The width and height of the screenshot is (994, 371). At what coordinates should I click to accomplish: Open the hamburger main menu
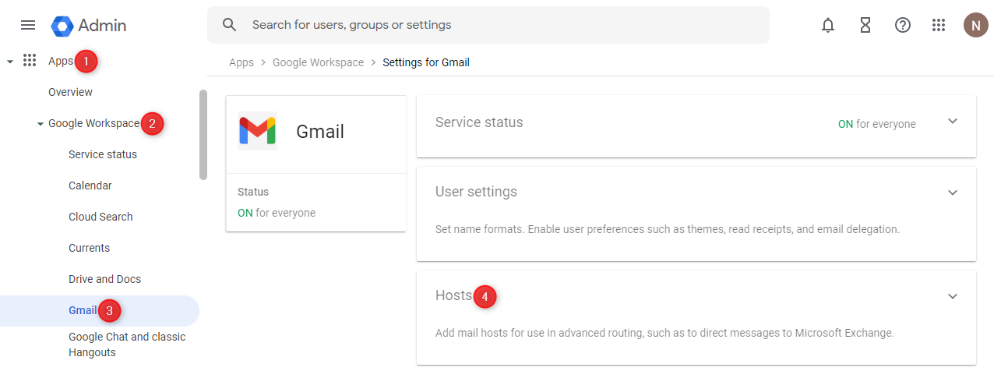click(28, 25)
